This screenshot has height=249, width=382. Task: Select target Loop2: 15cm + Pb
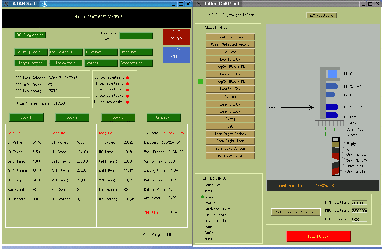(230, 67)
